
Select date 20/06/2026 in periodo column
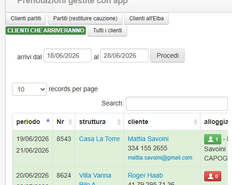pos(32,175)
